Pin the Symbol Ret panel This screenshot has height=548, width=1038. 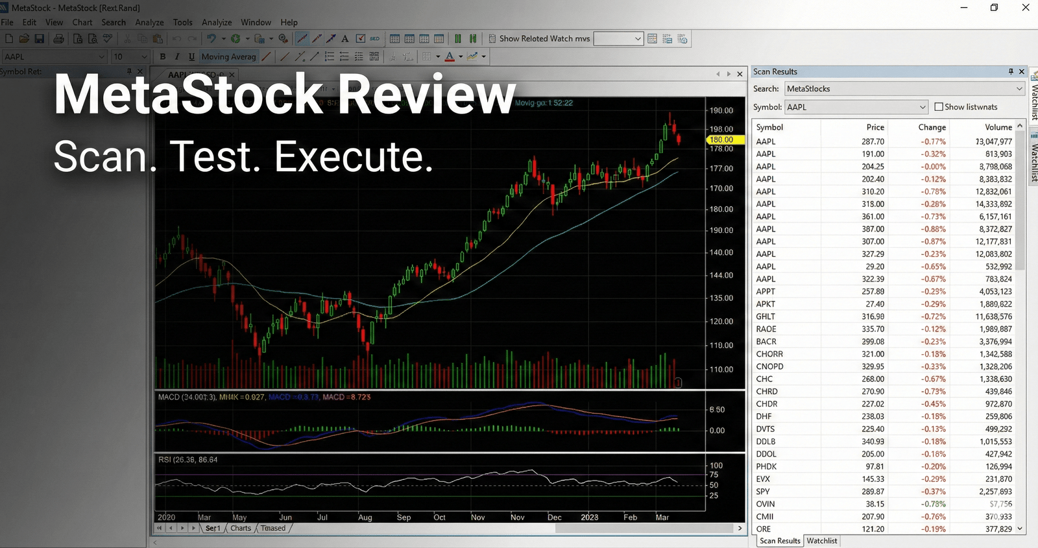click(x=129, y=71)
